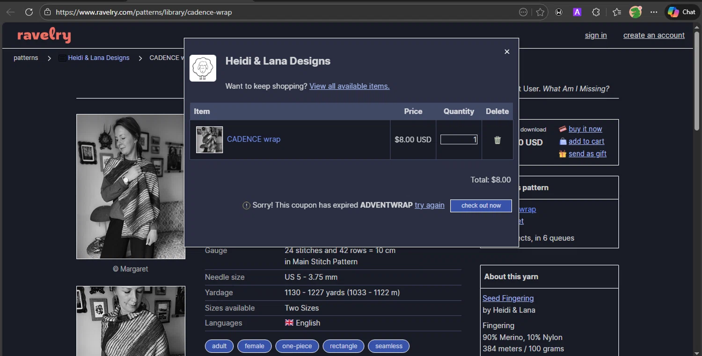Close the cart dialog with X
Screen dimensions: 702x356
coord(507,52)
